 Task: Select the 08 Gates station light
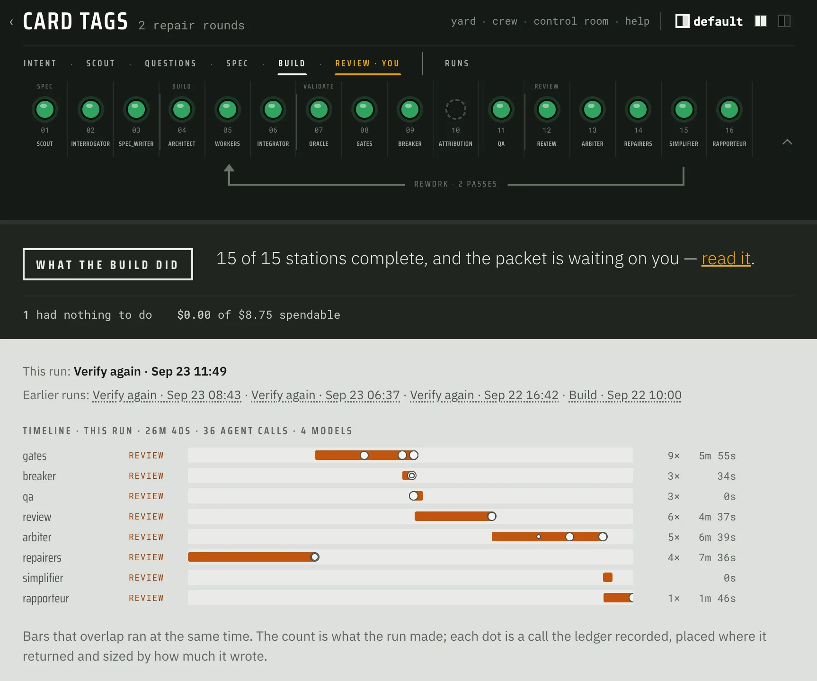[x=364, y=110]
